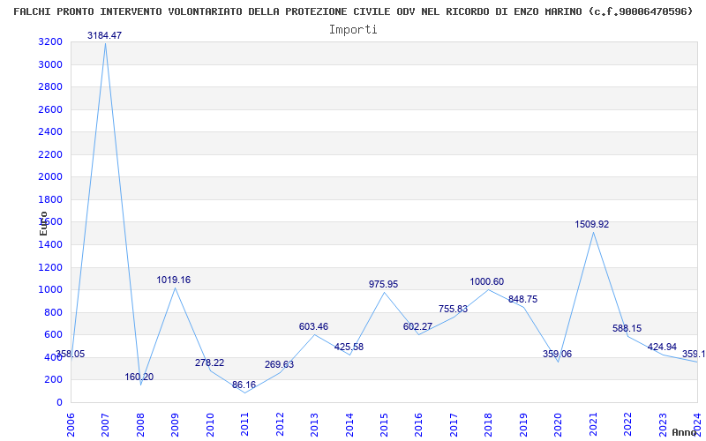This screenshot has width=706, height=441.
Task: Select the 975.95 data label
Action: (x=383, y=284)
